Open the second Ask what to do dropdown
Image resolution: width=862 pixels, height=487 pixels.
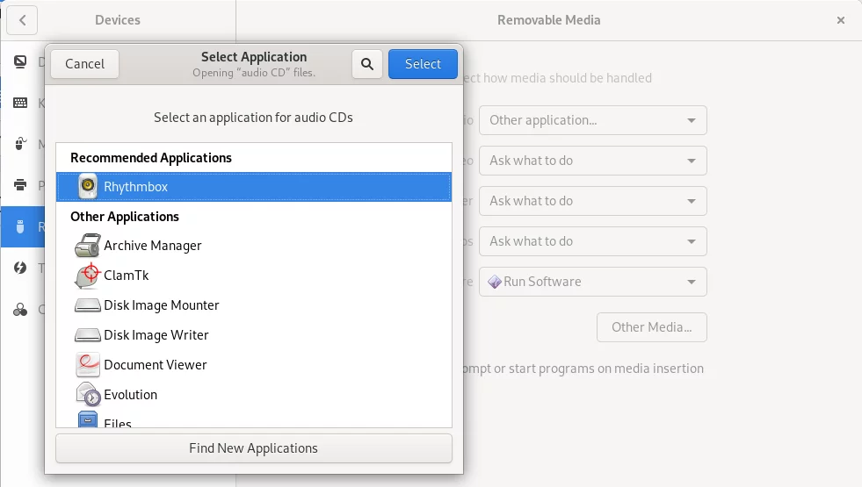click(592, 161)
